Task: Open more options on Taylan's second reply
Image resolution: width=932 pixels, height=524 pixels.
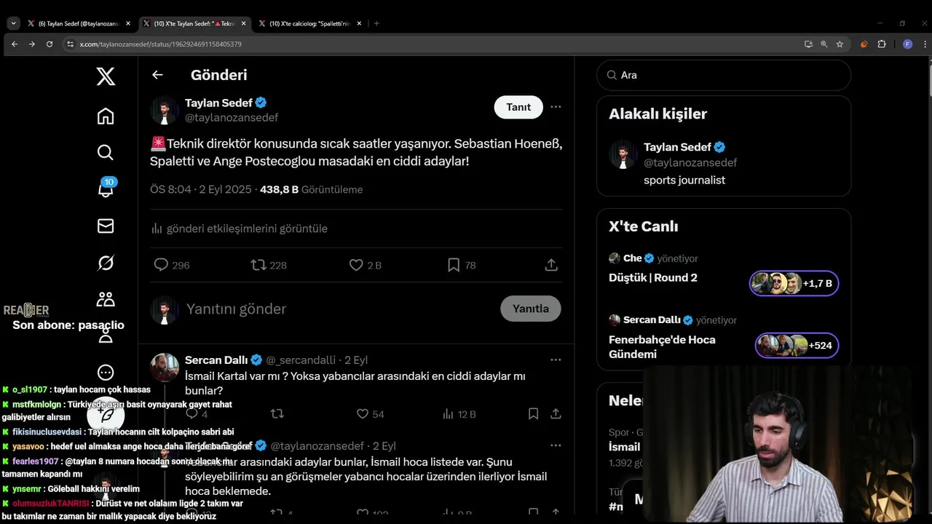Action: pyautogui.click(x=556, y=445)
